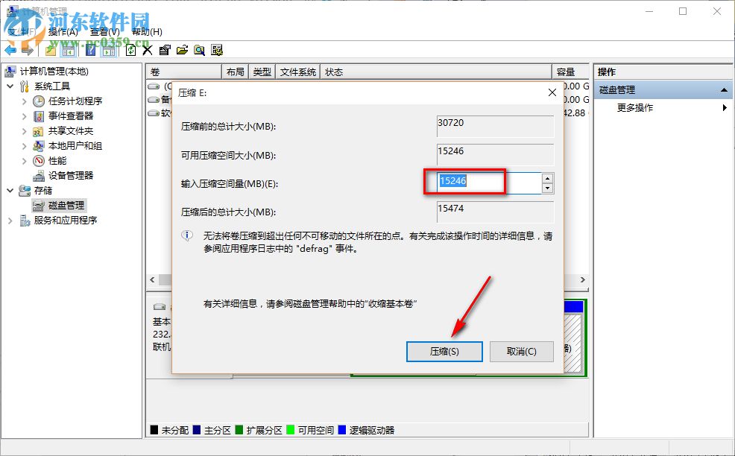Click the open folder toolbar icon
This screenshot has width=735, height=456.
click(182, 50)
